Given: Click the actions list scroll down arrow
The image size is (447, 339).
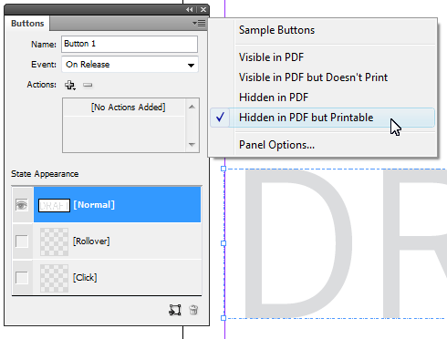Looking at the screenshot, I should pyautogui.click(x=192, y=145).
